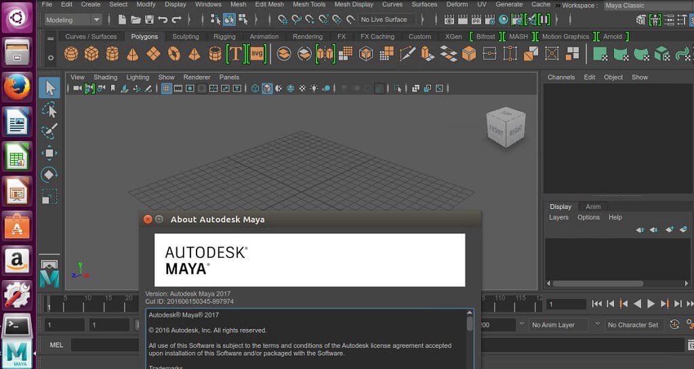Activate the Move tool in the toolbox
Image resolution: width=694 pixels, height=369 pixels.
coord(49,153)
